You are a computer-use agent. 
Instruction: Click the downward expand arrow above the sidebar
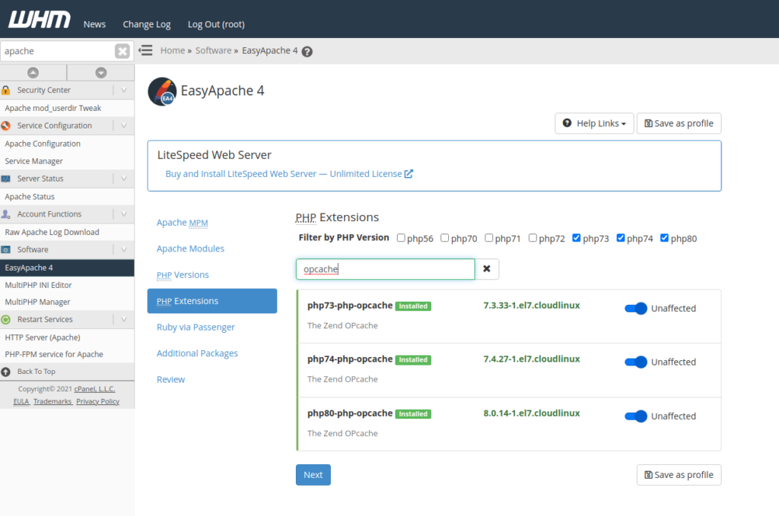coord(100,71)
